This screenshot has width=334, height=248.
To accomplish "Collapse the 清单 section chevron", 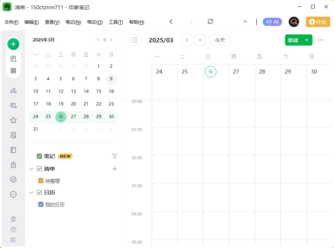I will coord(31,169).
